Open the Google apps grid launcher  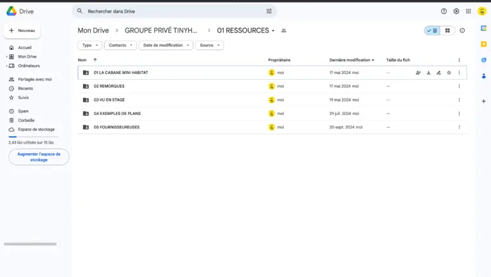(x=469, y=11)
